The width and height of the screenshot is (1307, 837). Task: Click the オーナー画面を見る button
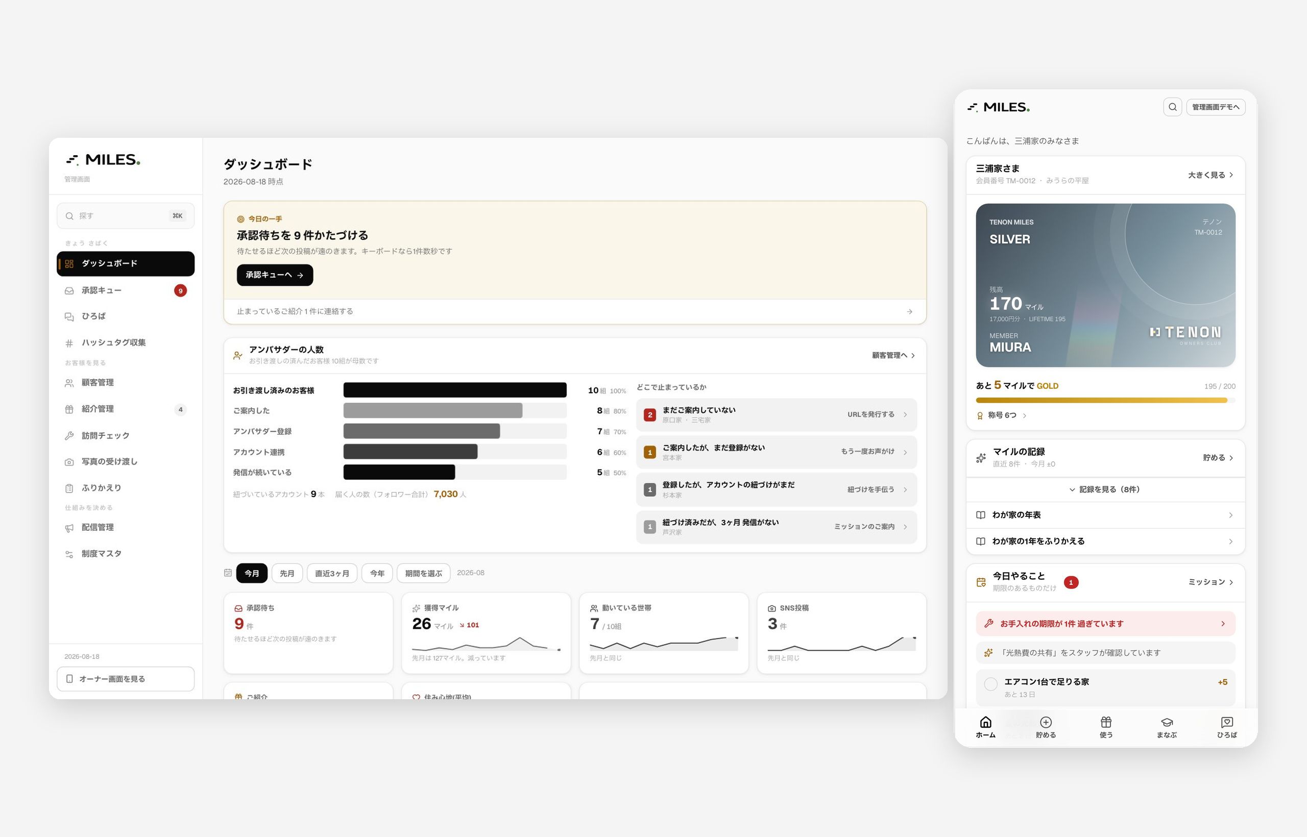click(126, 679)
